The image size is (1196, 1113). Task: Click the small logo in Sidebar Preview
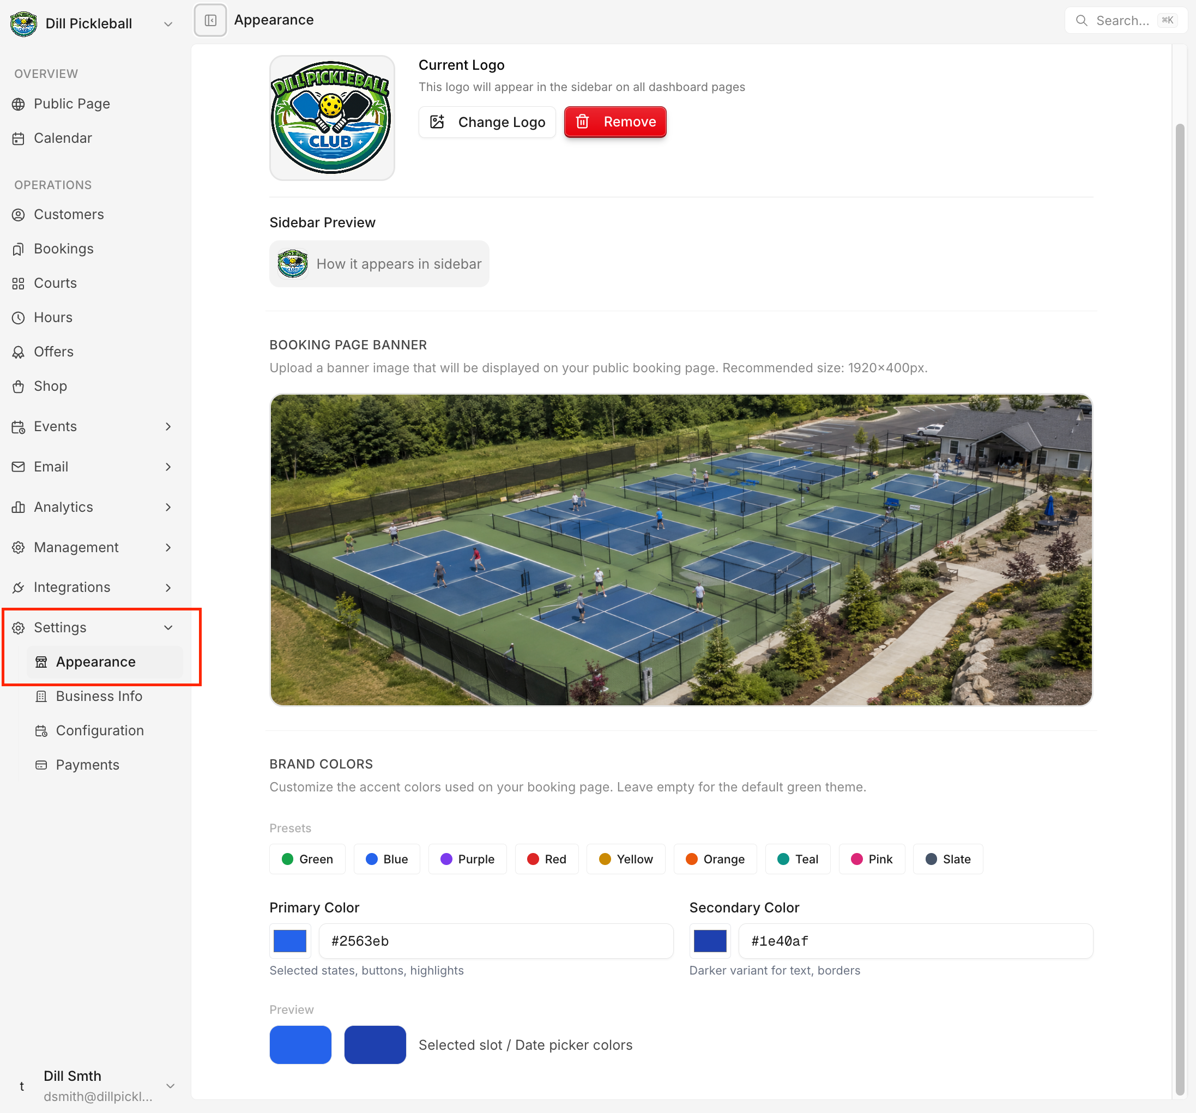[x=292, y=264]
